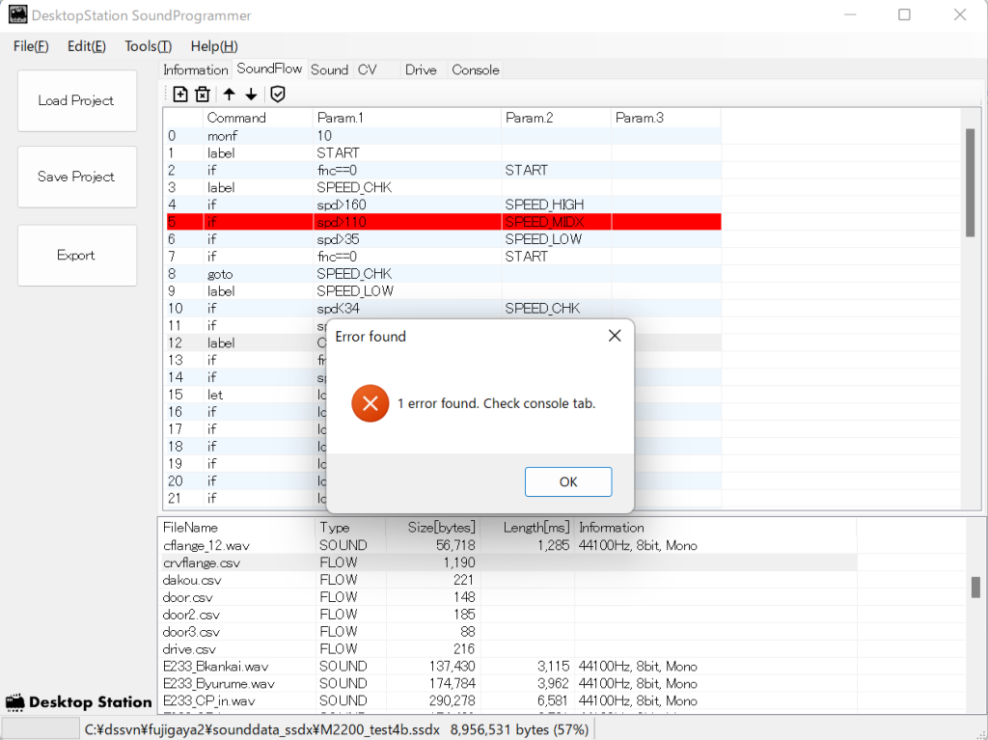The height and width of the screenshot is (740, 988).
Task: Click the app icon in title bar
Action: point(17,15)
